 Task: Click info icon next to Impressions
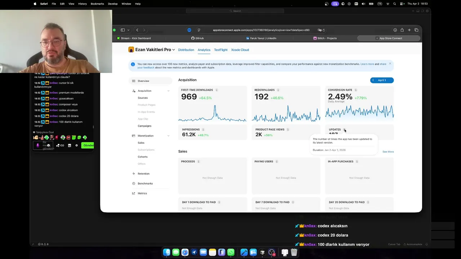pos(203,129)
